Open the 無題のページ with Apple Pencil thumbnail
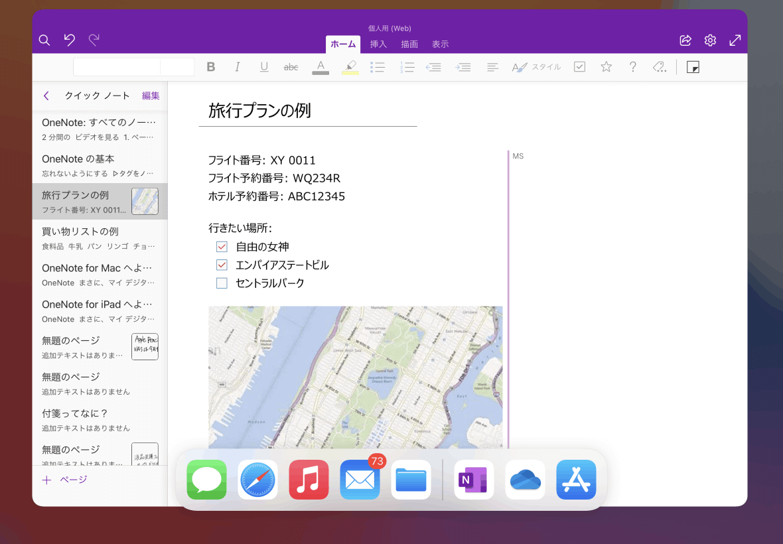 point(100,347)
